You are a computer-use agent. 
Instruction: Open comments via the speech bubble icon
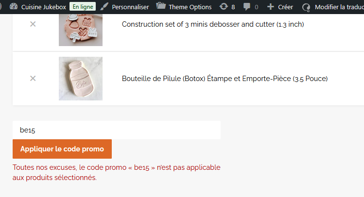tap(247, 7)
